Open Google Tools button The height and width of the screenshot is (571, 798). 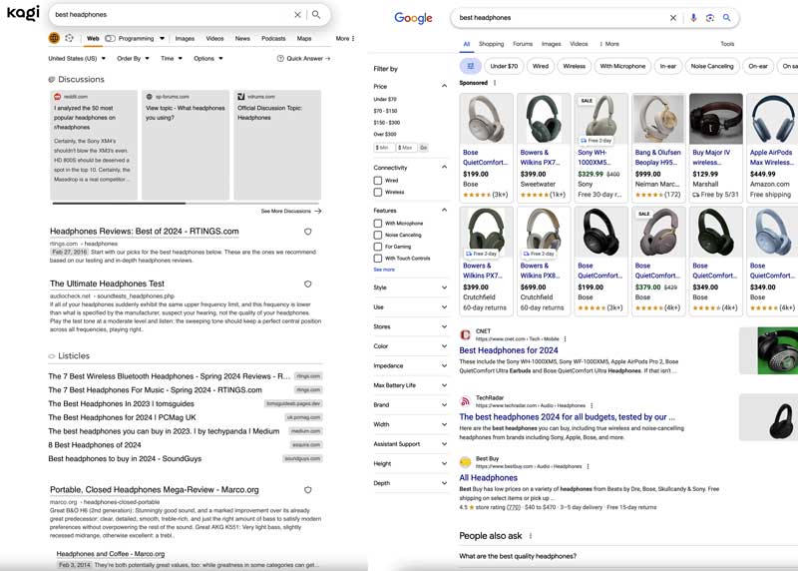click(x=727, y=44)
